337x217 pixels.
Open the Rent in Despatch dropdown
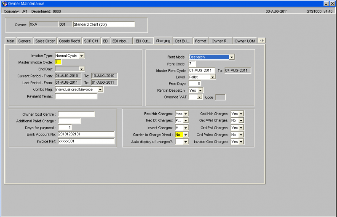tap(201, 90)
